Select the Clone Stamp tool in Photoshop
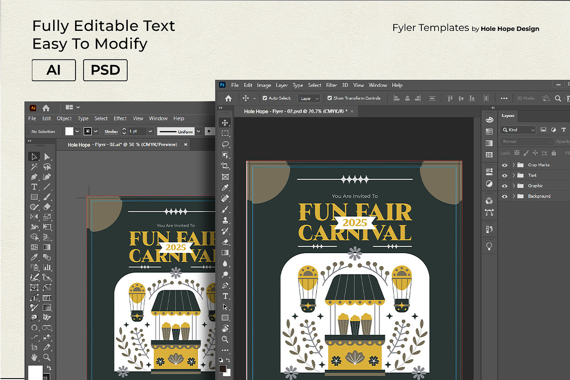Image resolution: width=570 pixels, height=380 pixels. (225, 220)
